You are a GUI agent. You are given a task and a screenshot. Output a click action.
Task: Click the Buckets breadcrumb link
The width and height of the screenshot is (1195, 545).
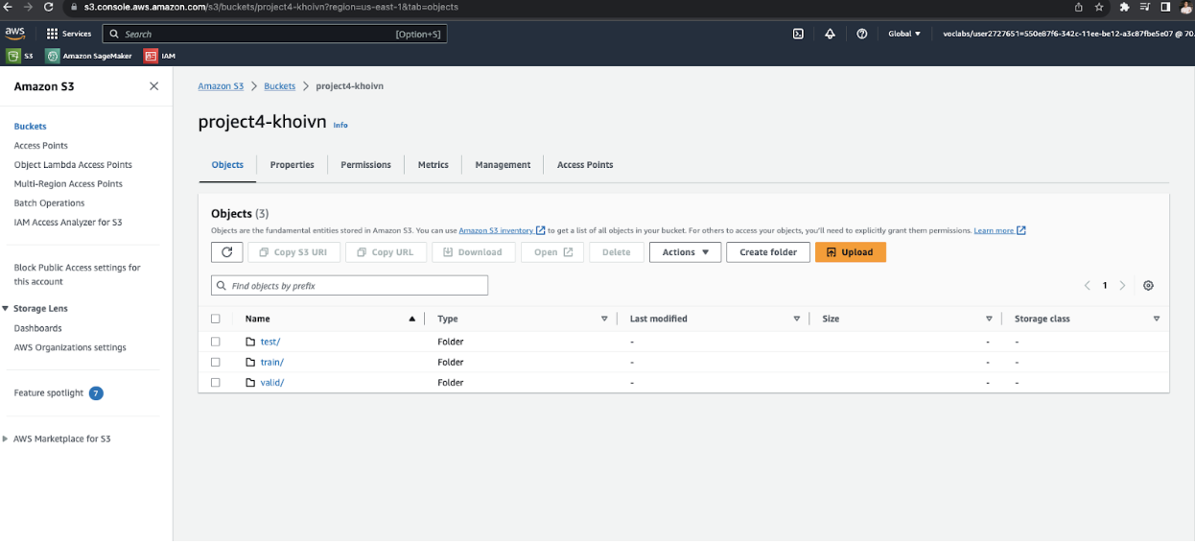(x=280, y=86)
